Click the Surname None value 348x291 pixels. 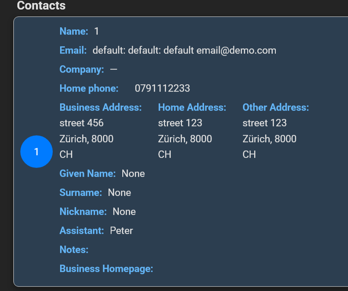[119, 193]
